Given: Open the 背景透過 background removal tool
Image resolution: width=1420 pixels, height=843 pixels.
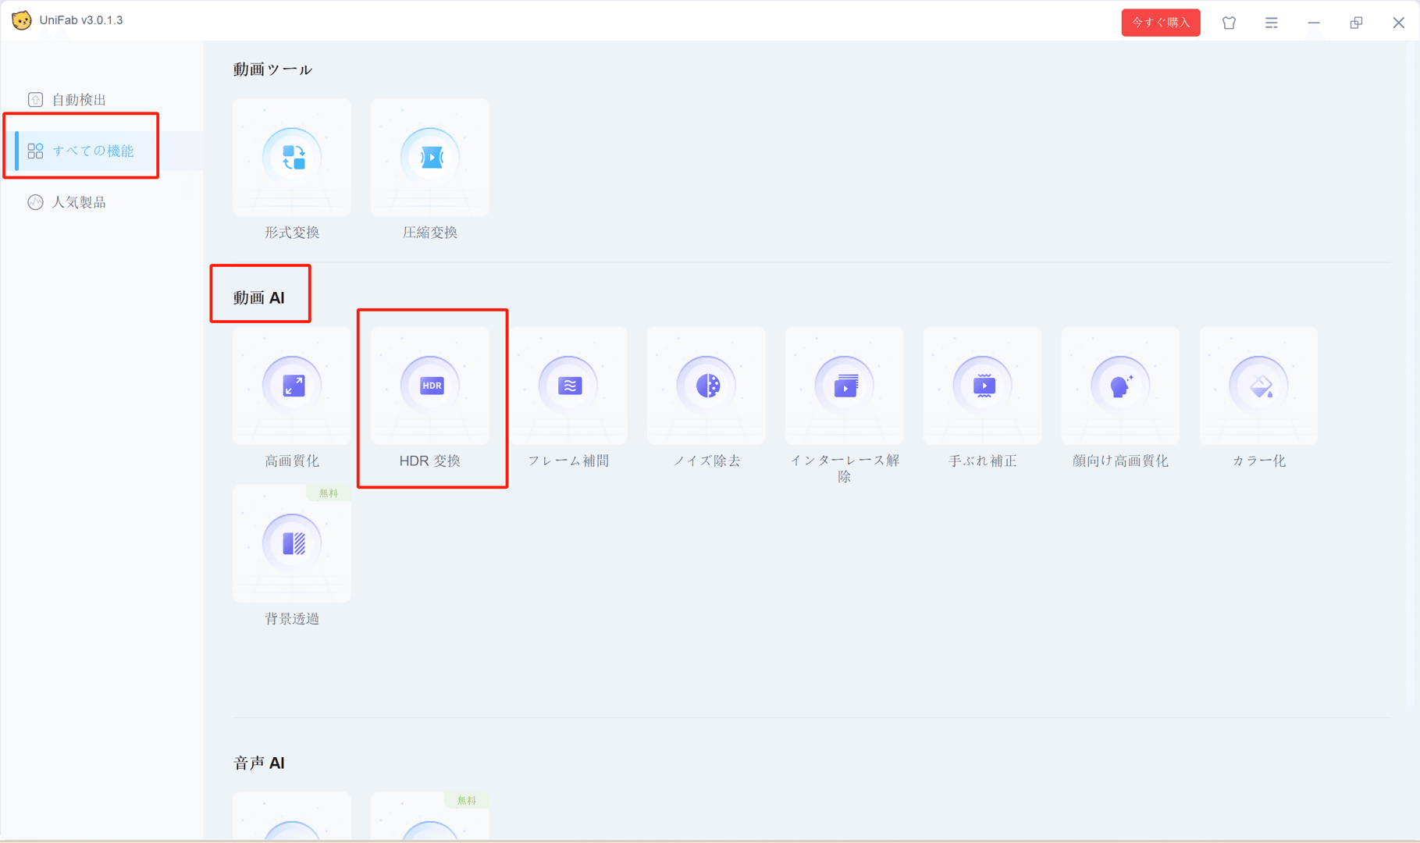Looking at the screenshot, I should point(292,543).
